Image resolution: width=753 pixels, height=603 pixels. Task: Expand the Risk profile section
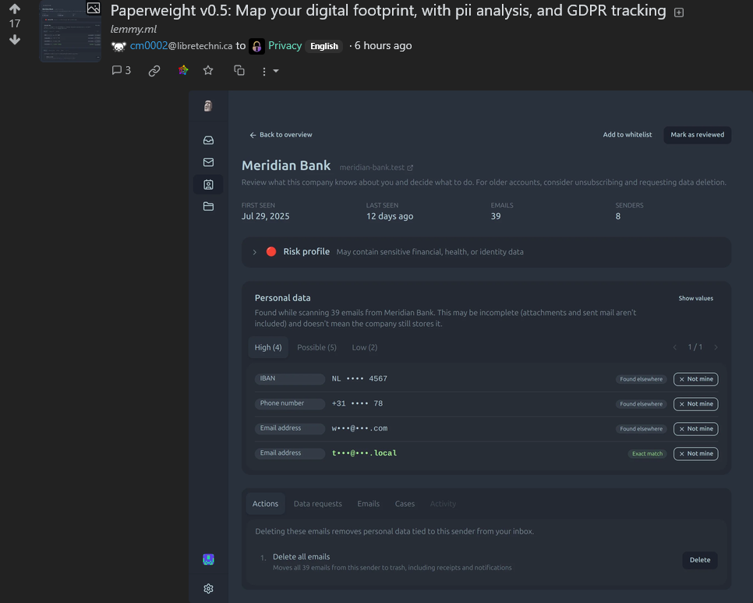click(x=486, y=252)
